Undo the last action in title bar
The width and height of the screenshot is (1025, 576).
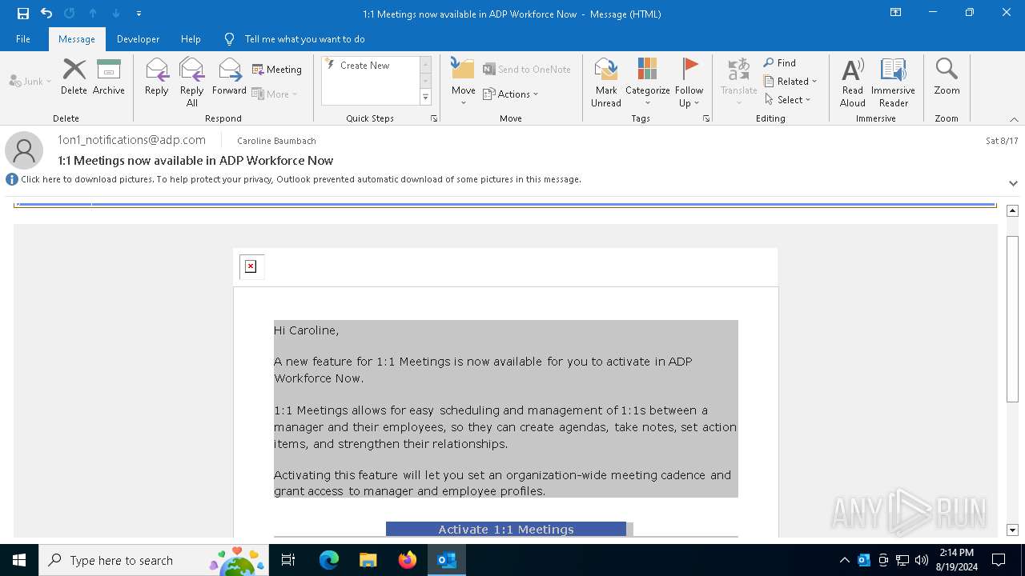pyautogui.click(x=46, y=14)
